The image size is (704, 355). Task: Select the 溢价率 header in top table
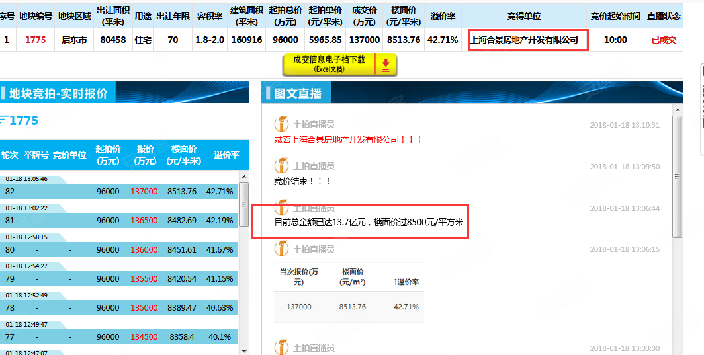point(443,16)
